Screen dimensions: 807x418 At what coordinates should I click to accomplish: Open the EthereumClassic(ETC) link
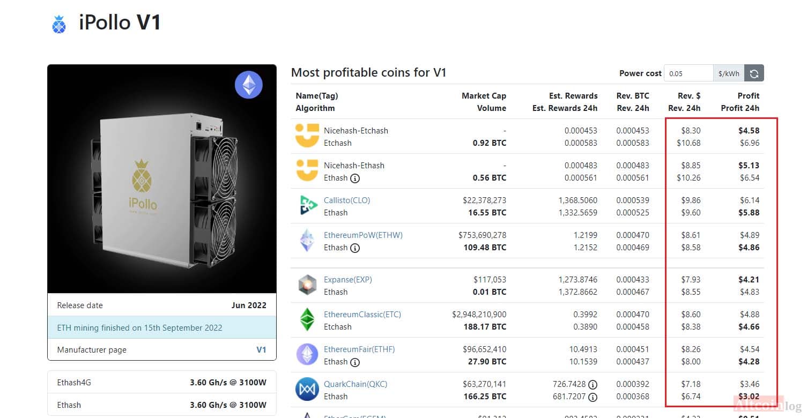point(362,315)
